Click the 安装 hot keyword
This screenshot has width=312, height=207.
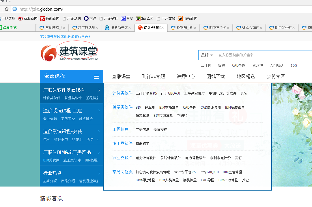pyautogui.click(x=221, y=65)
